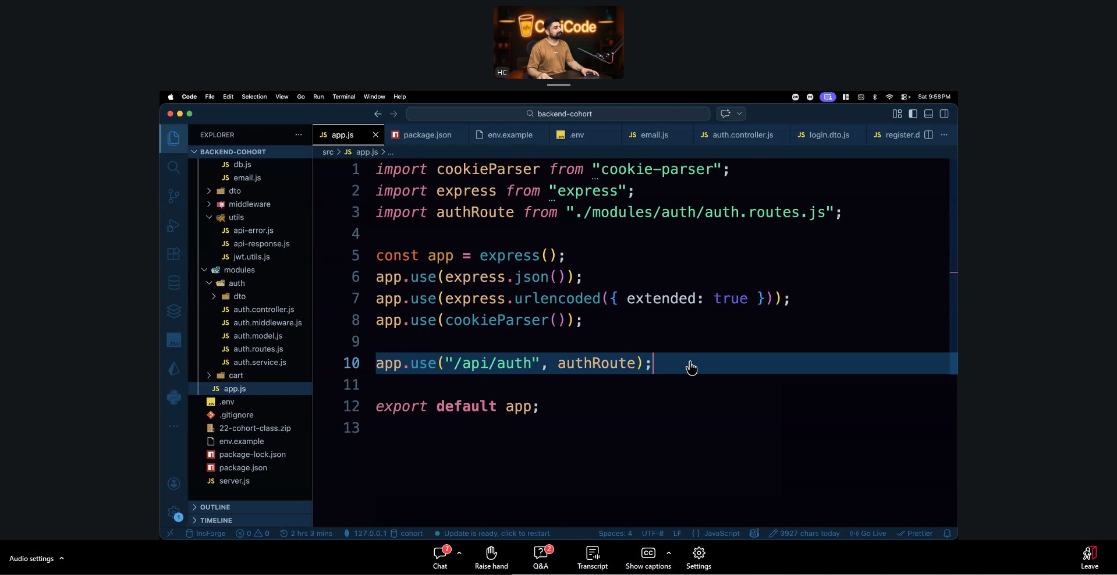Click the Raise hand icon
This screenshot has width=1117, height=575.
tap(491, 557)
